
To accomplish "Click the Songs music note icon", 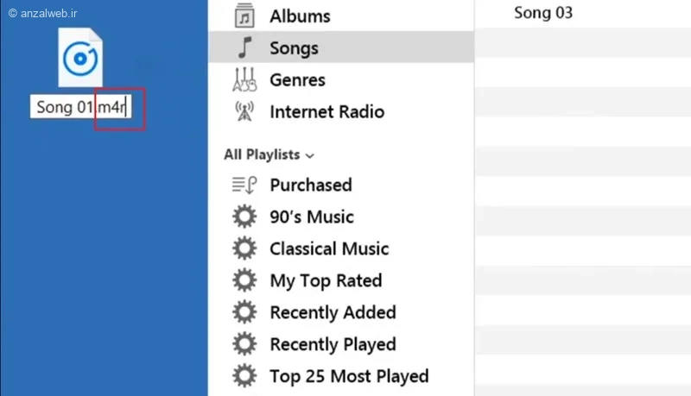I will [x=244, y=47].
